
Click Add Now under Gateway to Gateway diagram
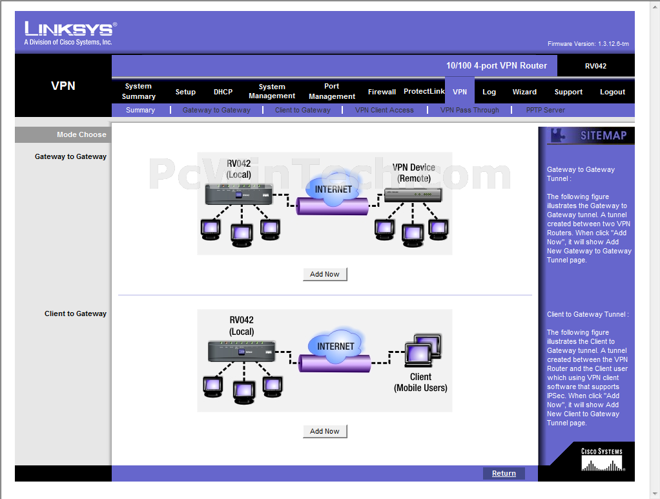point(325,274)
